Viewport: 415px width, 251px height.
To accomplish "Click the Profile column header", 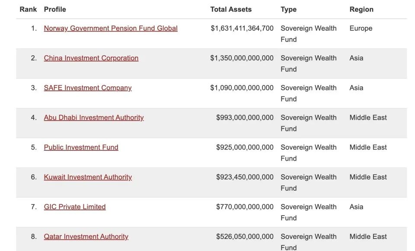I will point(55,10).
